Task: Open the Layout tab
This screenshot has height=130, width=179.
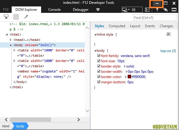Action: point(135,26)
